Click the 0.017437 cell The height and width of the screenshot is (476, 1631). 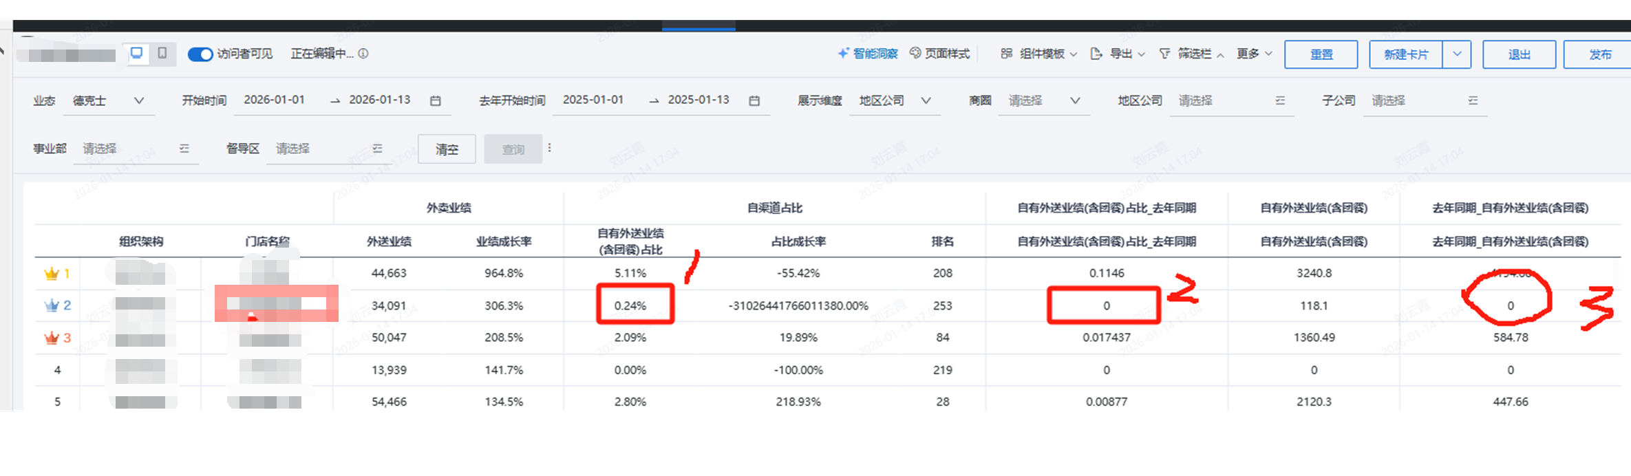point(1107,337)
